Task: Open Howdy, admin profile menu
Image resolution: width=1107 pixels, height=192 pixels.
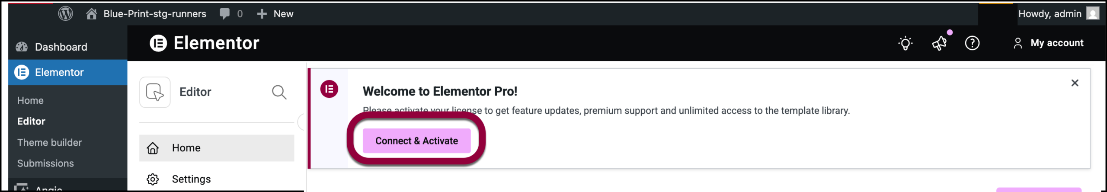Action: (x=1058, y=14)
